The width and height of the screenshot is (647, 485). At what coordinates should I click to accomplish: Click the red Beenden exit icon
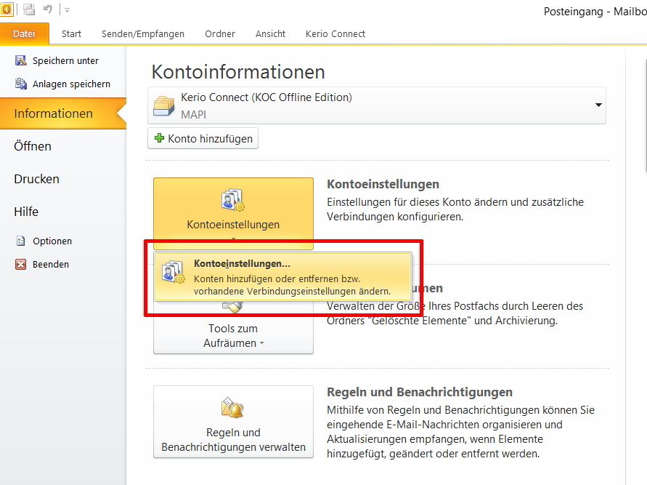[20, 264]
